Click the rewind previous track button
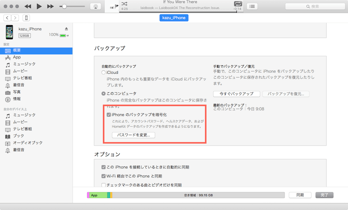348x210 pixels. click(x=28, y=7)
